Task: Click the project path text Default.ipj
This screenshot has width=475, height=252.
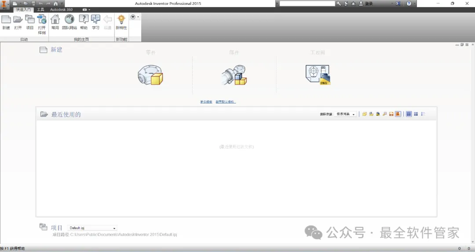Action: (x=123, y=234)
